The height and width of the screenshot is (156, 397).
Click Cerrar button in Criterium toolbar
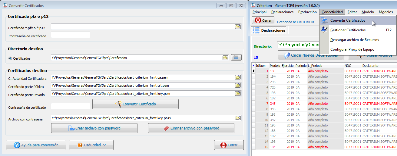click(263, 20)
